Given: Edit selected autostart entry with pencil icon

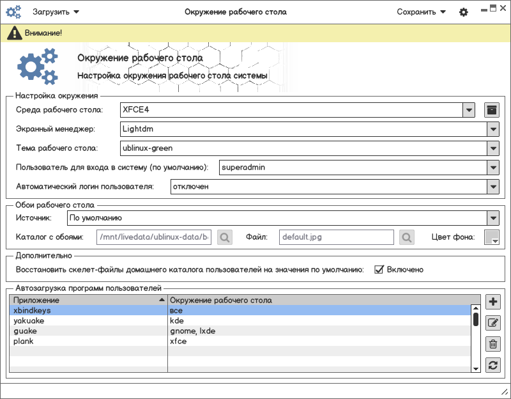Looking at the screenshot, I should pyautogui.click(x=492, y=323).
